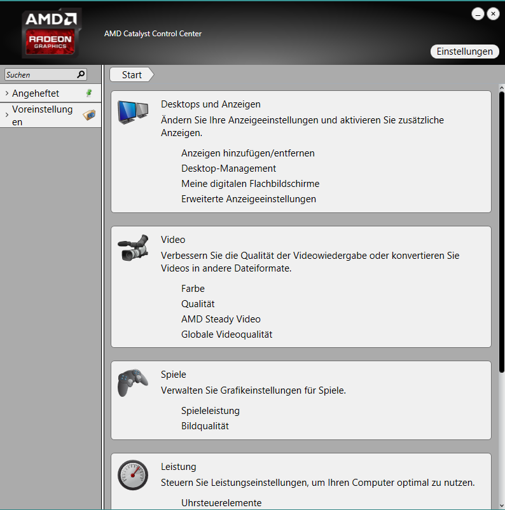Open the Qualität video setting

[198, 304]
